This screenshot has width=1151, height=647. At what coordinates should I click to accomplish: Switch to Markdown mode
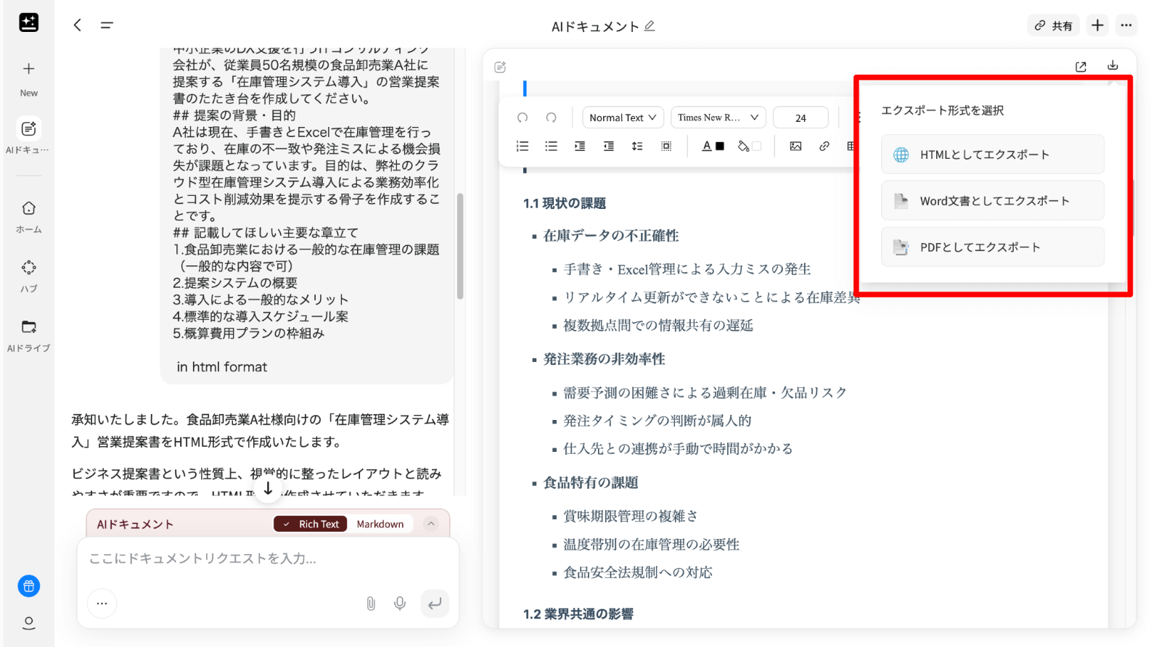click(x=380, y=524)
